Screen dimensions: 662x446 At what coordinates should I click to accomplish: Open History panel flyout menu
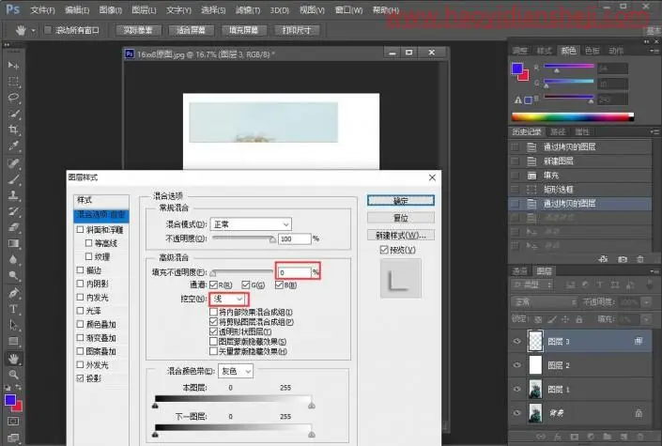click(x=654, y=131)
